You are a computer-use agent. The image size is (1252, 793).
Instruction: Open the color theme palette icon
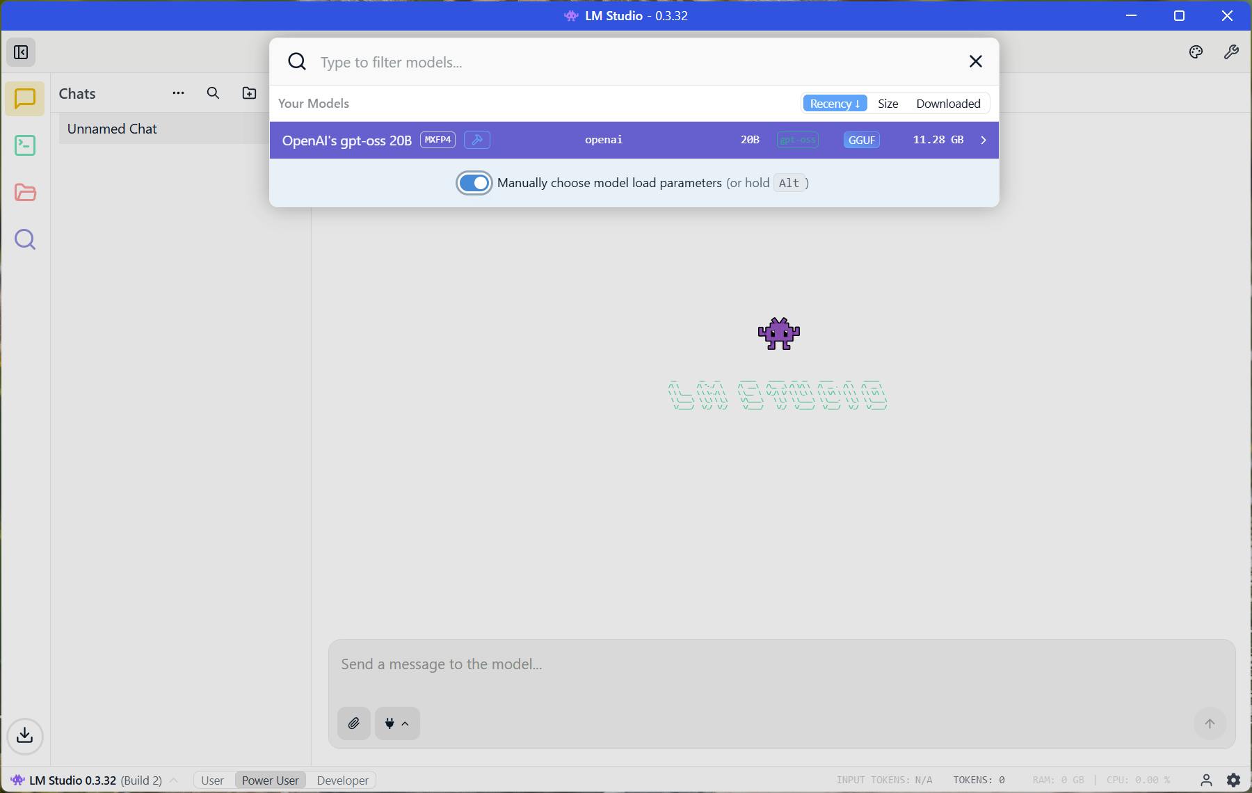pos(1197,52)
